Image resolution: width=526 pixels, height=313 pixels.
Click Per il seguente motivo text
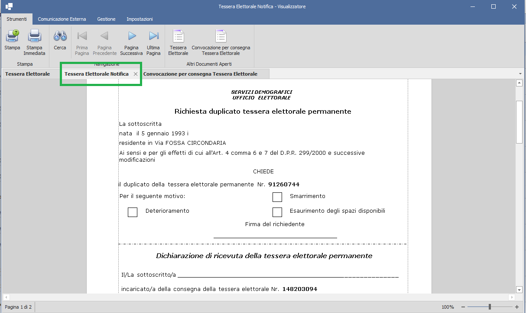(152, 196)
